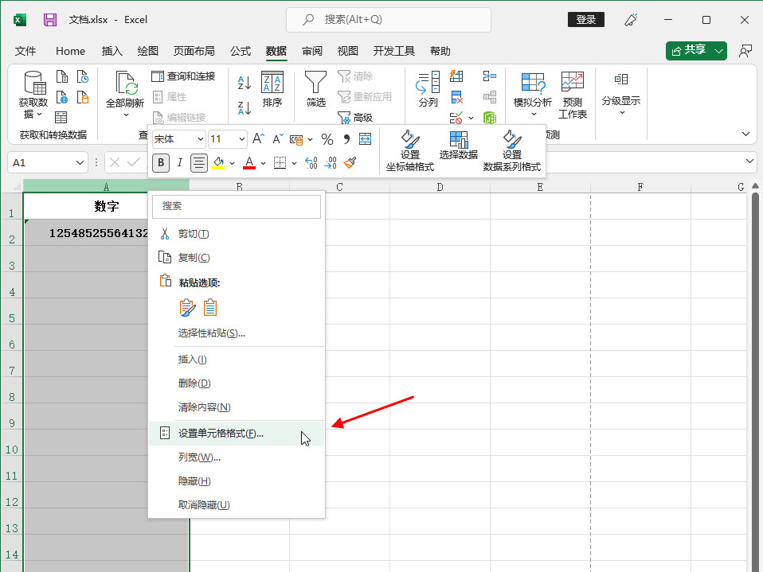Choose Copy (复制) from context menu

tap(236, 258)
